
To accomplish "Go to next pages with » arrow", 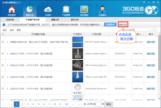I will (78, 104).
